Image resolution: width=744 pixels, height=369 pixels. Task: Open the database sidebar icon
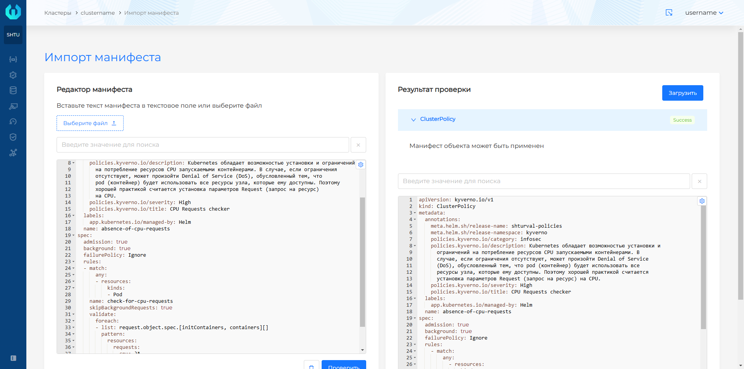tap(13, 91)
